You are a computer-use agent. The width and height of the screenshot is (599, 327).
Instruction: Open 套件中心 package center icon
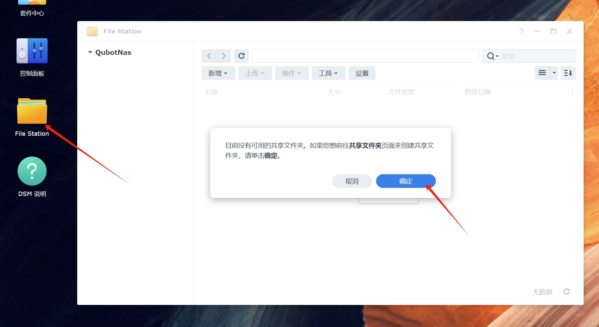tap(32, 8)
